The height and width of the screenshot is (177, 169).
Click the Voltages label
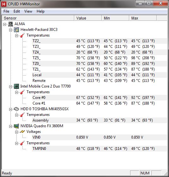click(33, 132)
